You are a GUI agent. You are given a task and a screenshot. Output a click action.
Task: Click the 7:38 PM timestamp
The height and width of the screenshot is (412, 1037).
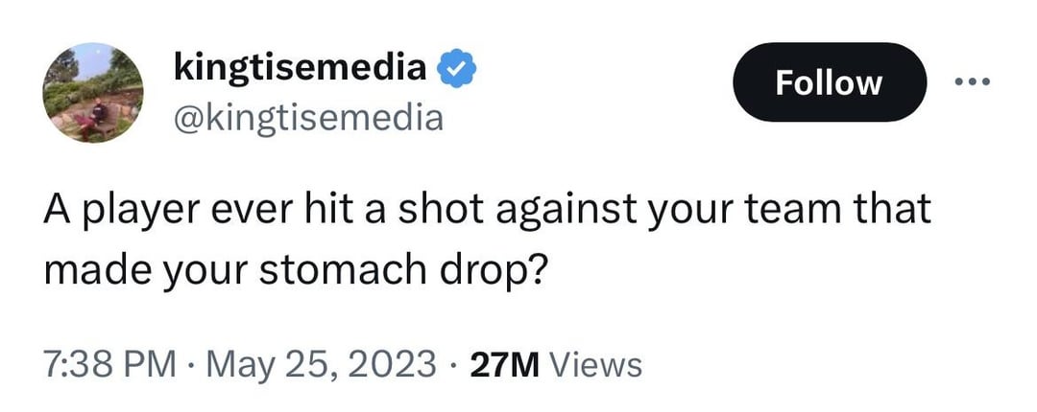tap(109, 364)
